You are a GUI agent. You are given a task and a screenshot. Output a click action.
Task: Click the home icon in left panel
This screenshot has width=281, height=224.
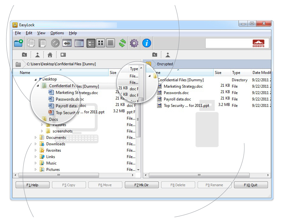point(50,55)
